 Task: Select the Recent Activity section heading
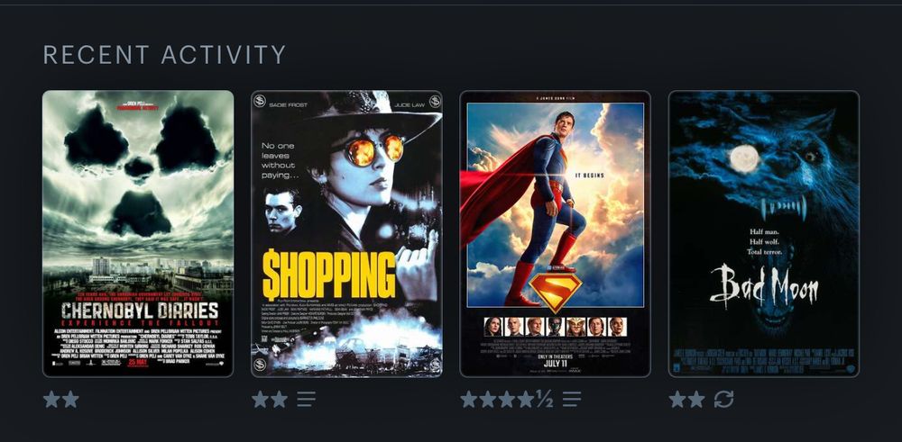(164, 55)
